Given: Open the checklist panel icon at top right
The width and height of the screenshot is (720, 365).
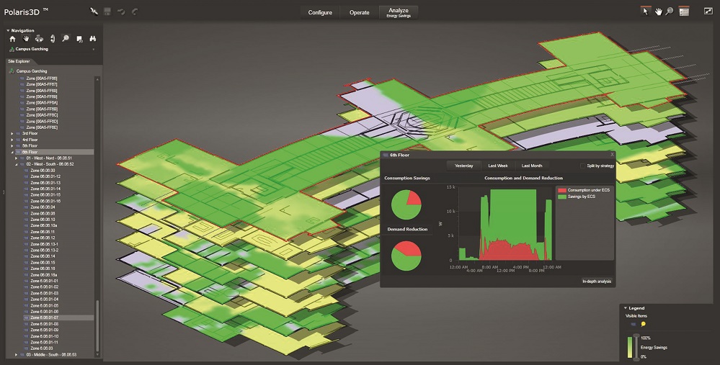Looking at the screenshot, I should [684, 12].
